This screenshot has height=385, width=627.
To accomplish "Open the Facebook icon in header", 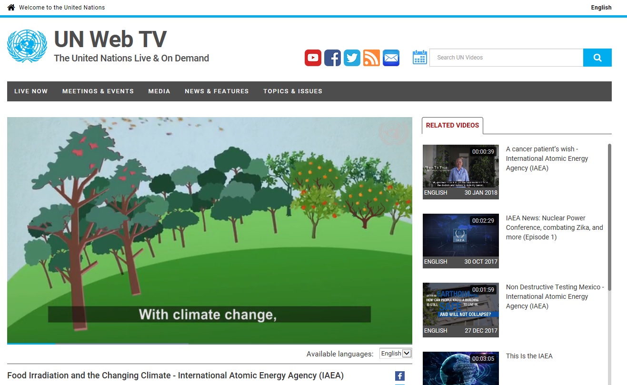I will 332,58.
